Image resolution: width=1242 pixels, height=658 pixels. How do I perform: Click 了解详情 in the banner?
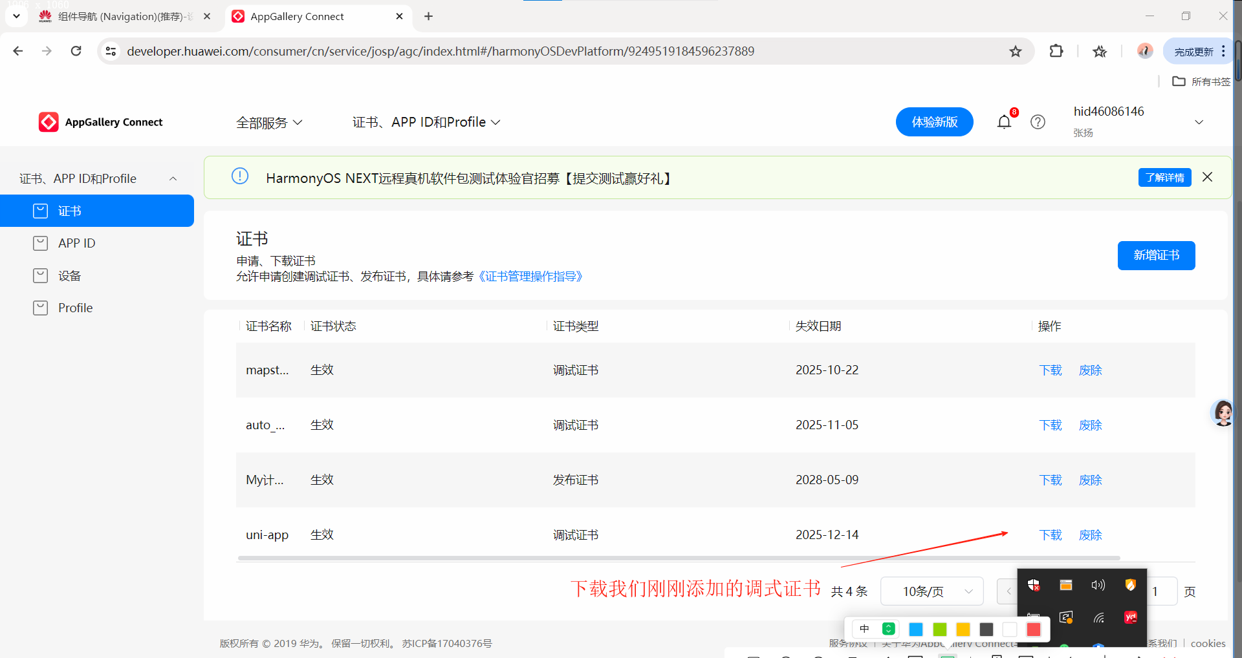[1164, 177]
